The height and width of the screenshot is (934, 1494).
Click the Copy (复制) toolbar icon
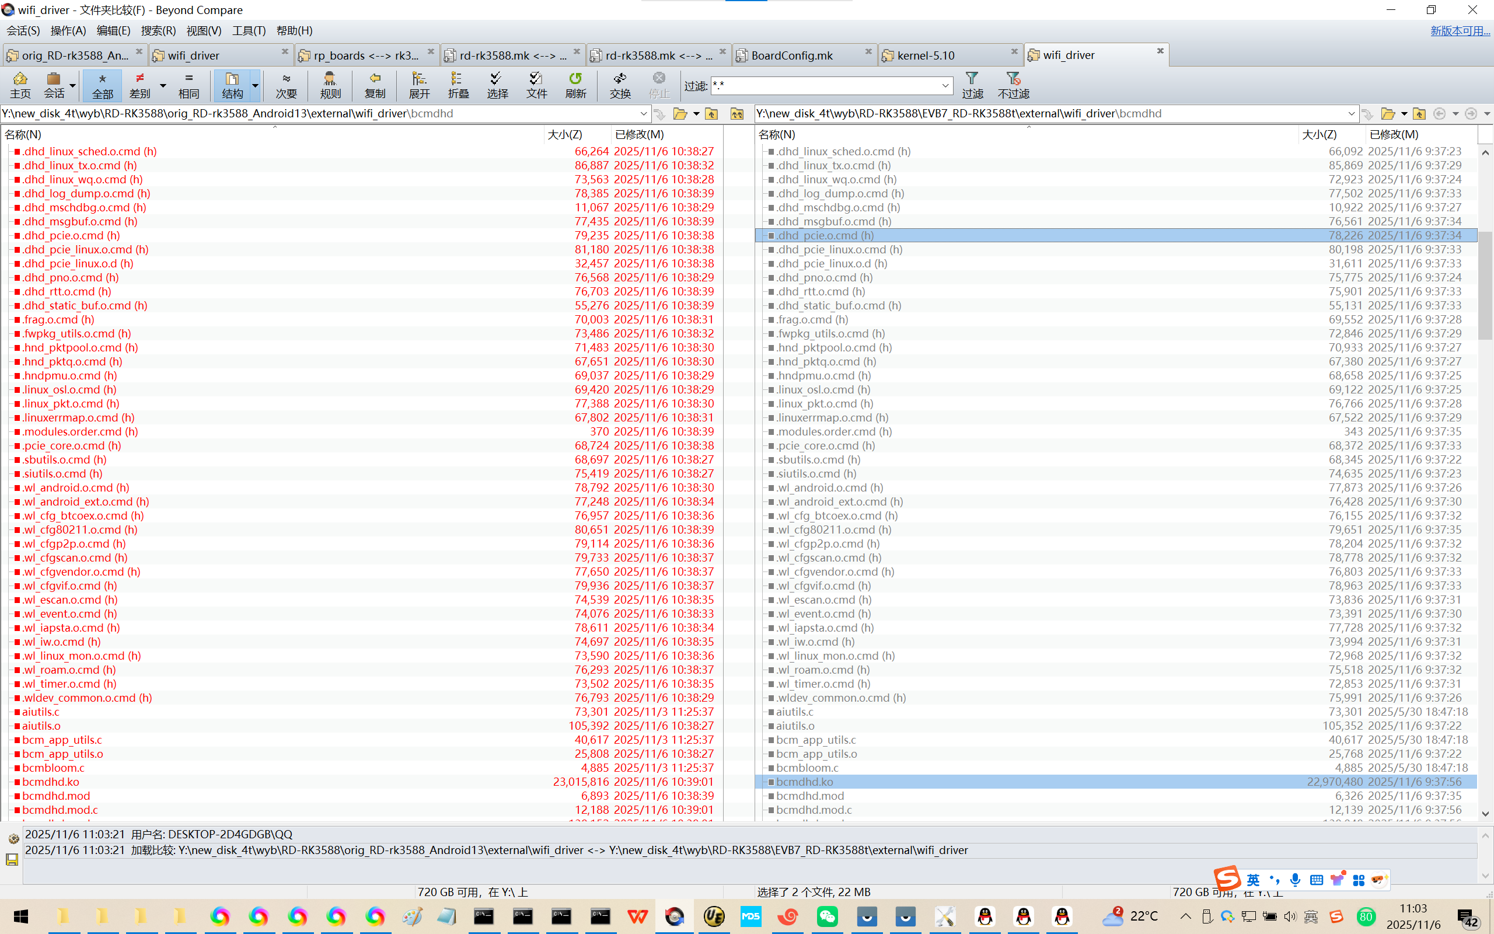pyautogui.click(x=375, y=85)
